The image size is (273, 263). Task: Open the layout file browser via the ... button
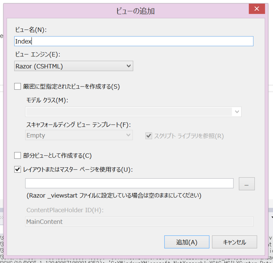[x=247, y=184]
